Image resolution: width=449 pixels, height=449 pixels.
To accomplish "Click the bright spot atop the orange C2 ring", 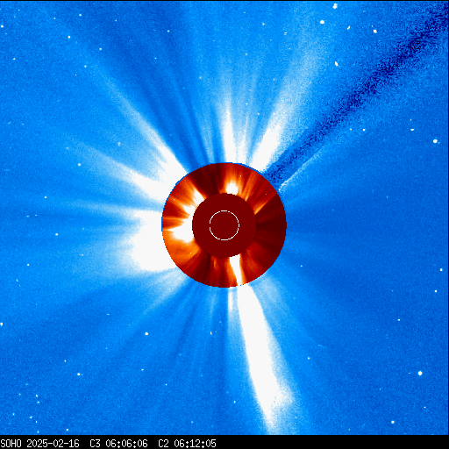I will coord(232,189).
